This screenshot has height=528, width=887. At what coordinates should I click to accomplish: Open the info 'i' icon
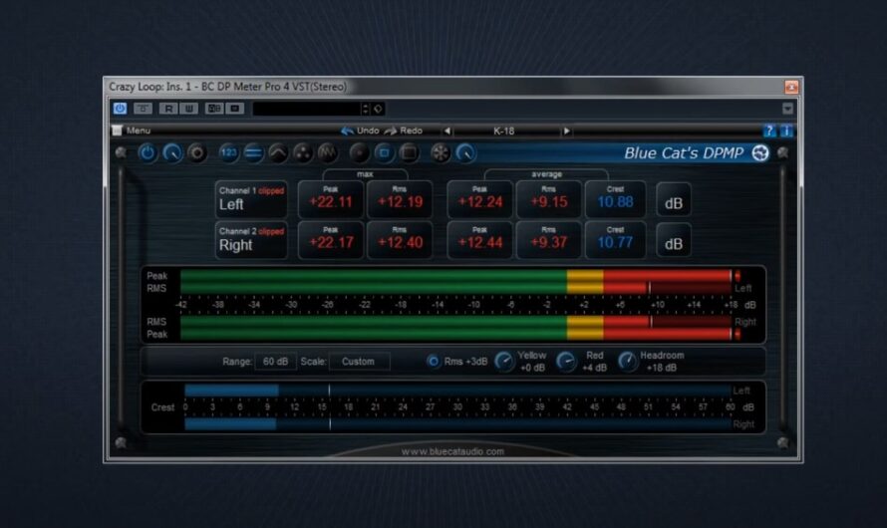pyautogui.click(x=786, y=131)
